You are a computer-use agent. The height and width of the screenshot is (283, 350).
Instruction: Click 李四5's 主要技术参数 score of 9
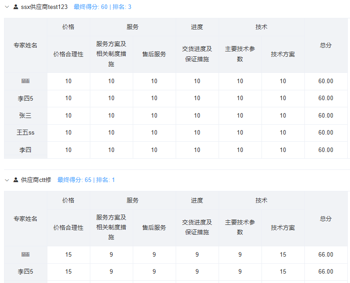(240, 271)
